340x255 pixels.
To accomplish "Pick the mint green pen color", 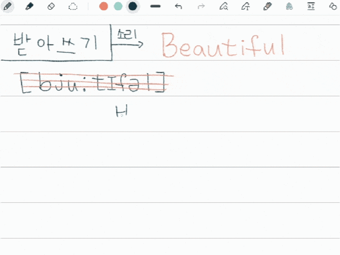I will click(118, 6).
